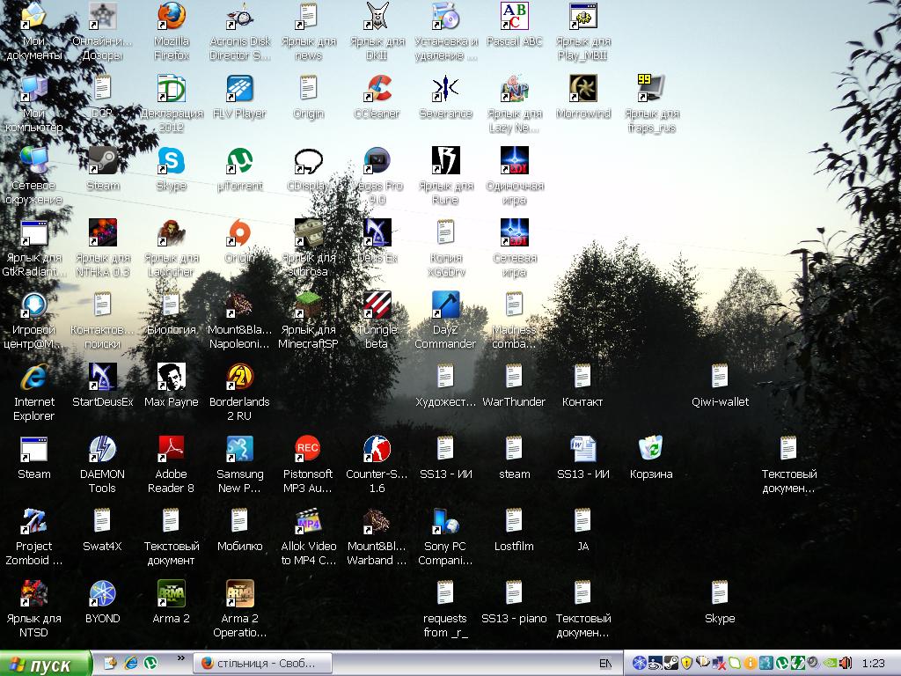Click the NVIDIA tray icon
The image size is (901, 676).
coord(830,664)
